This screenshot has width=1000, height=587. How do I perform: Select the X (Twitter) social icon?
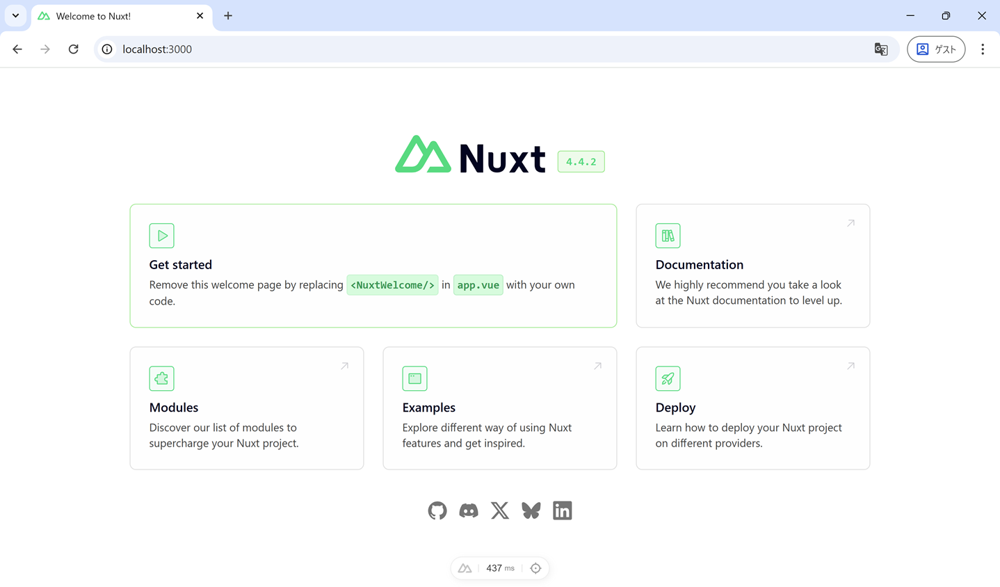point(499,510)
